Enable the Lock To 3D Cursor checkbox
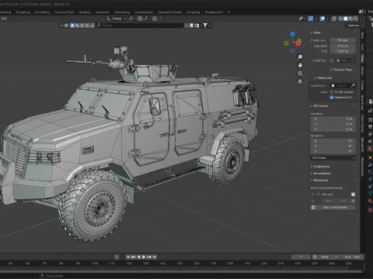Screen dimensions: 373x279 click(x=332, y=92)
